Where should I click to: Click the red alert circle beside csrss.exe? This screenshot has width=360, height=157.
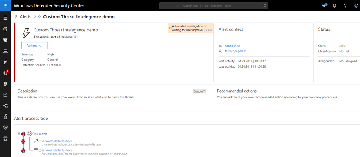pos(23,134)
